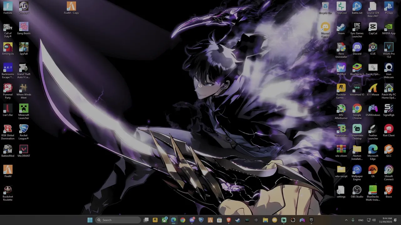Open Task View from the taskbar

point(146,220)
